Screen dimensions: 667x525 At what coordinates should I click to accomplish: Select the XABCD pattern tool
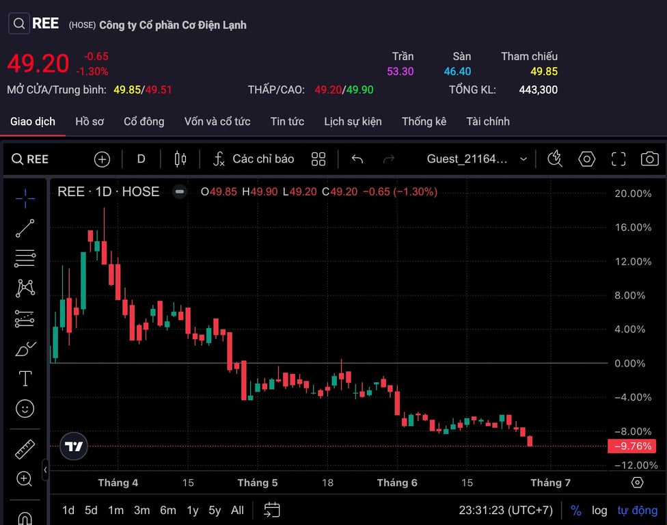point(25,288)
